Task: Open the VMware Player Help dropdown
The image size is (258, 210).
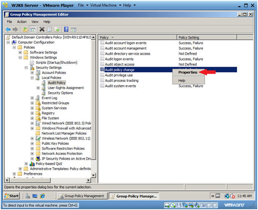Action: (129, 5)
